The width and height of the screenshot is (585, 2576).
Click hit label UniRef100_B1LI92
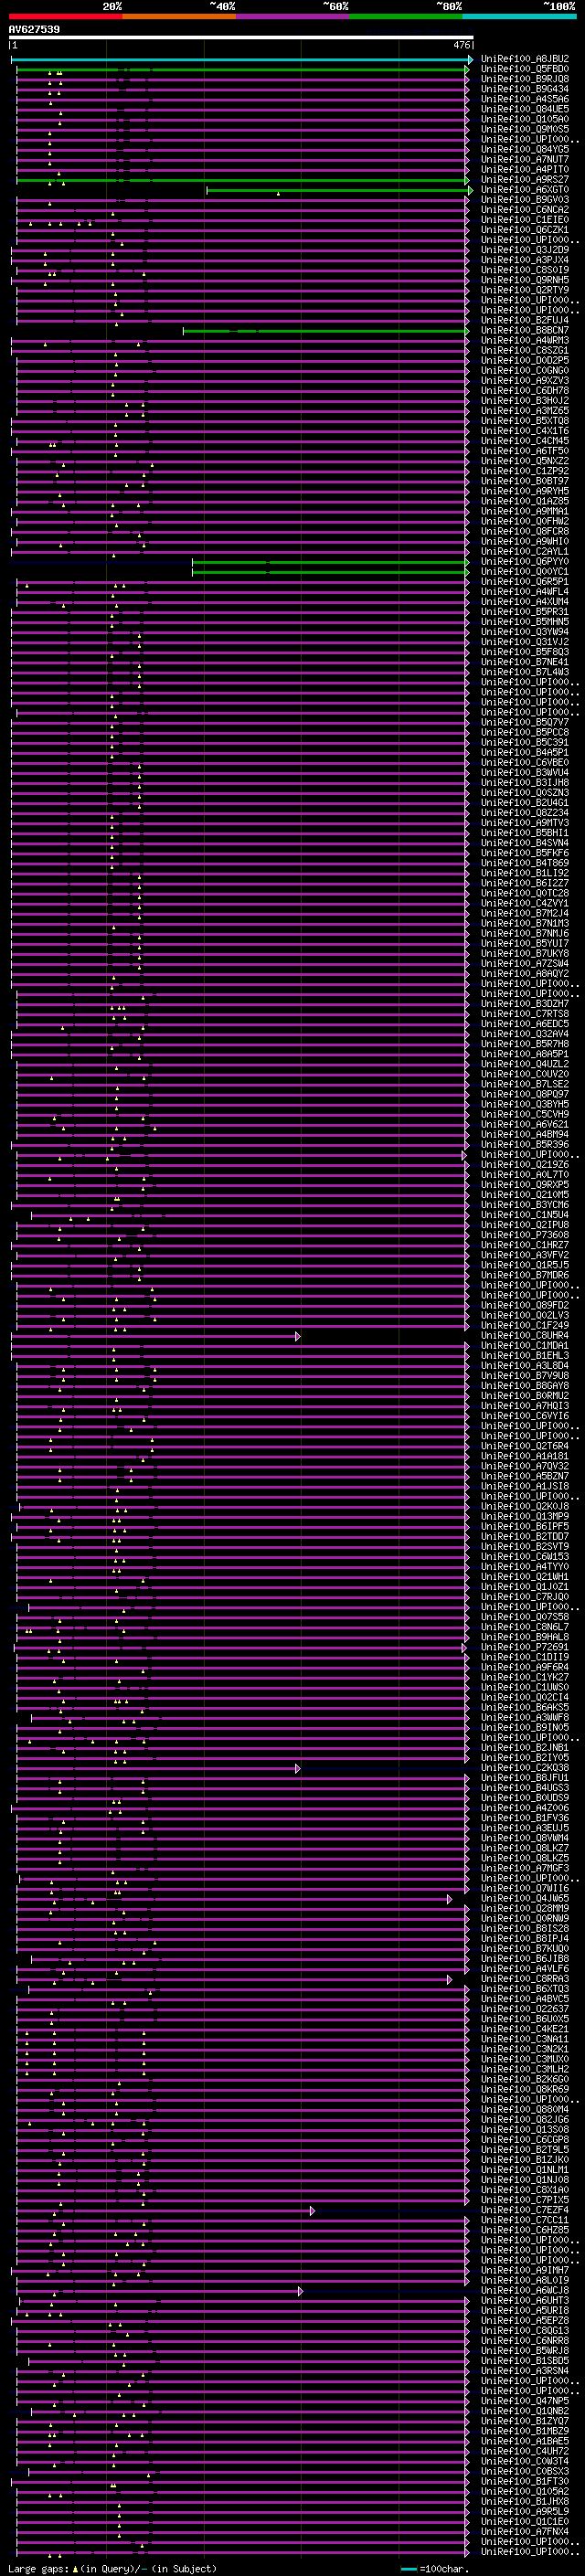524,873
